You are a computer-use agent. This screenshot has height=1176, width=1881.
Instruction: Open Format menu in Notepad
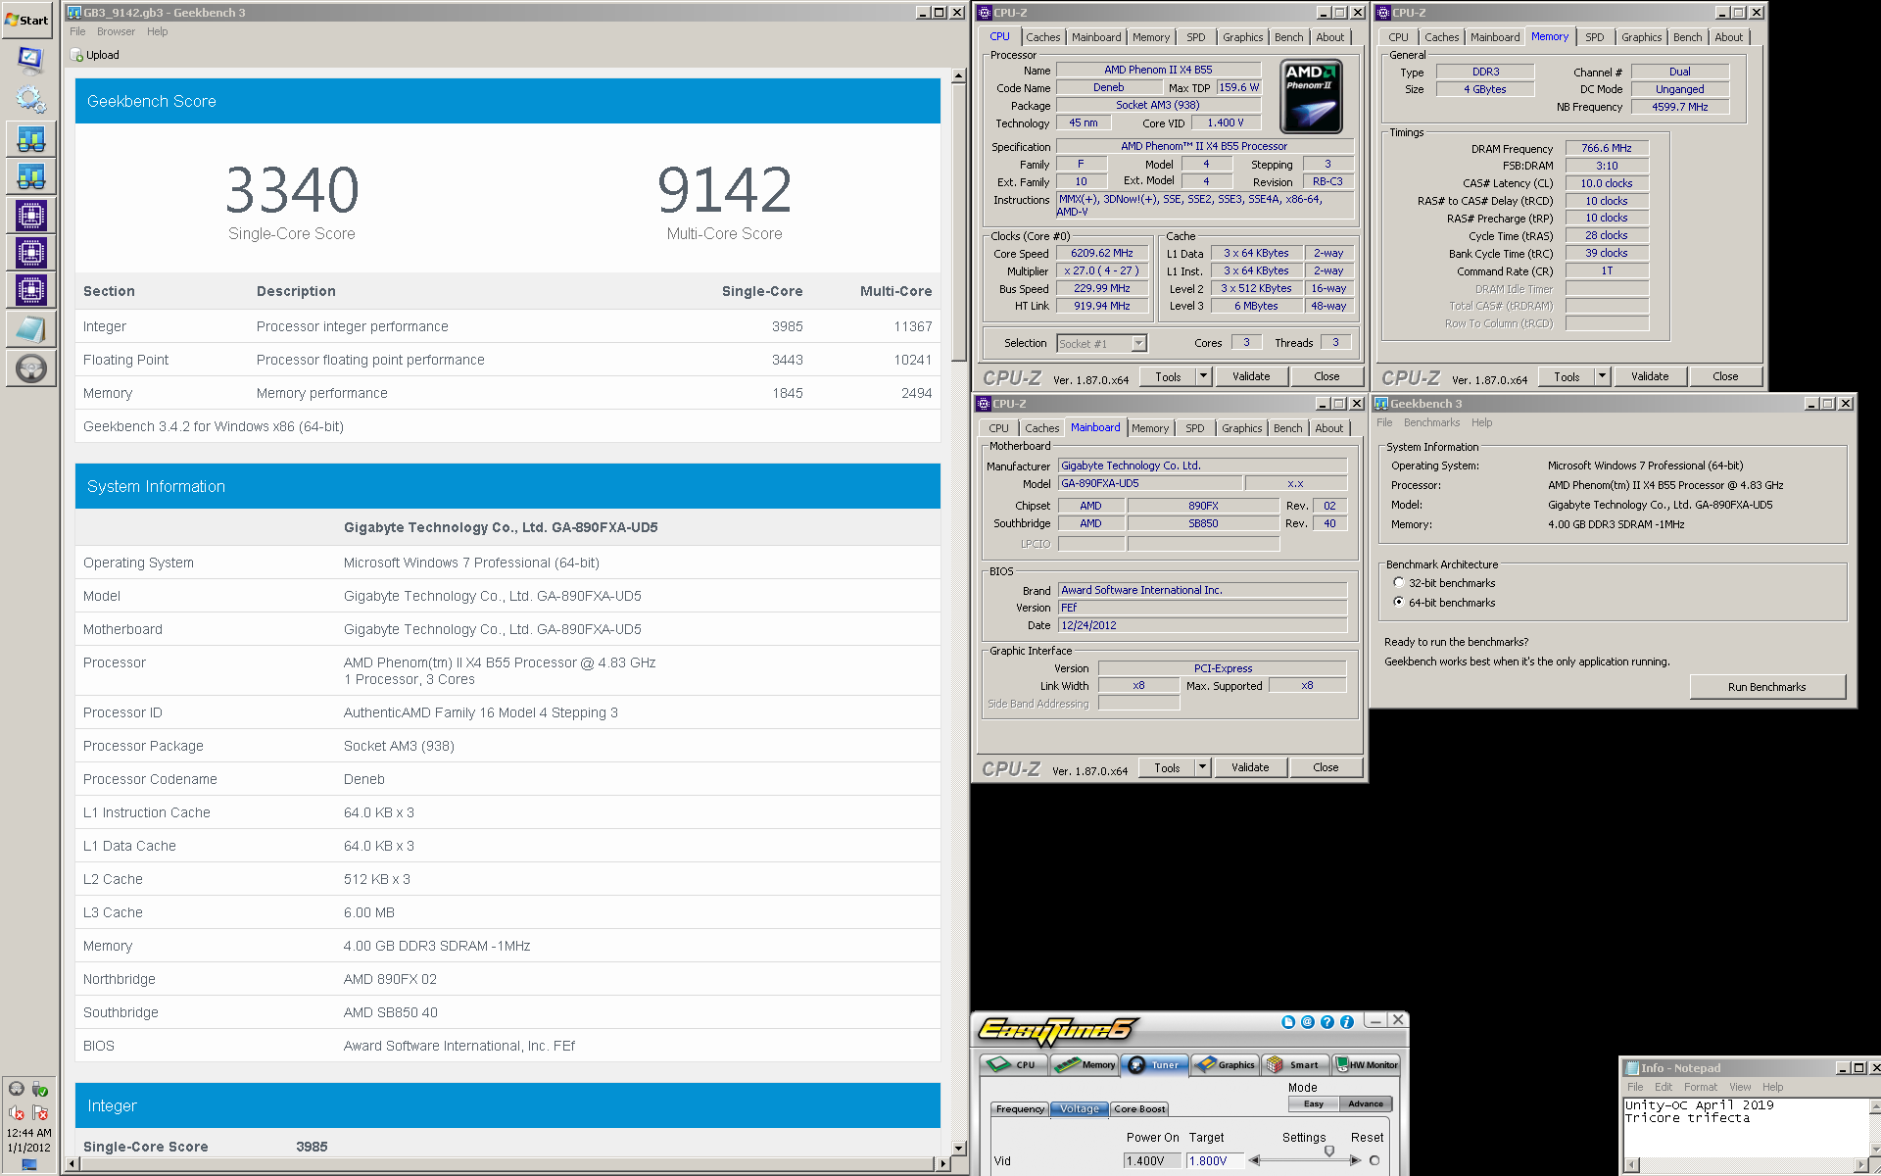pos(1701,1088)
